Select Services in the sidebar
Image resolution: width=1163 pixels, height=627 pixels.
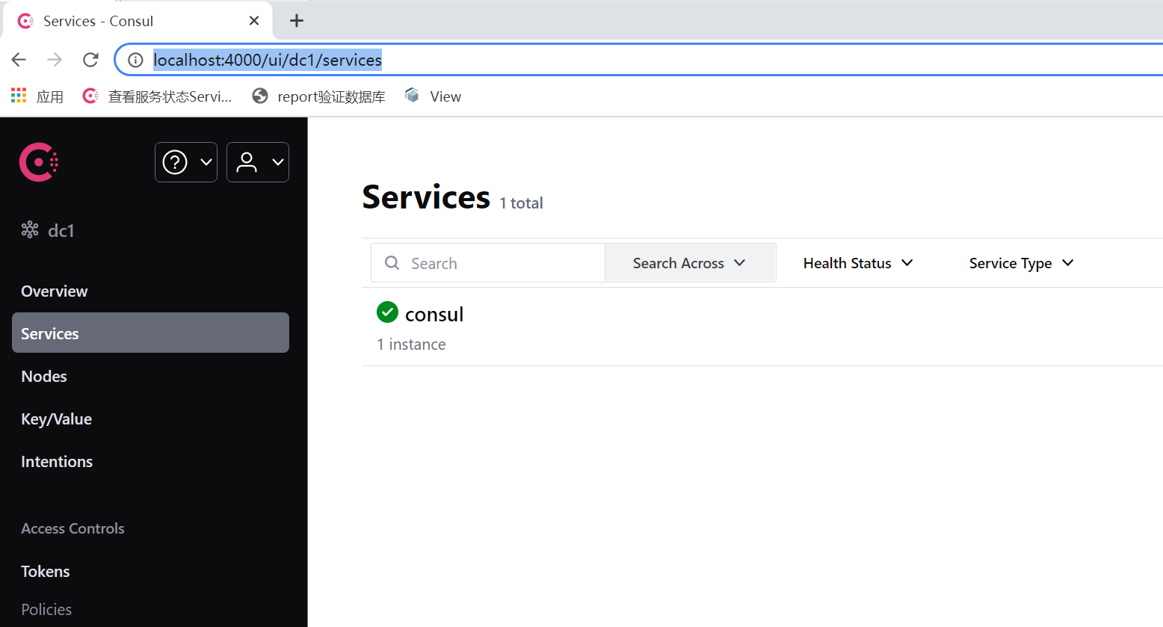coord(150,333)
